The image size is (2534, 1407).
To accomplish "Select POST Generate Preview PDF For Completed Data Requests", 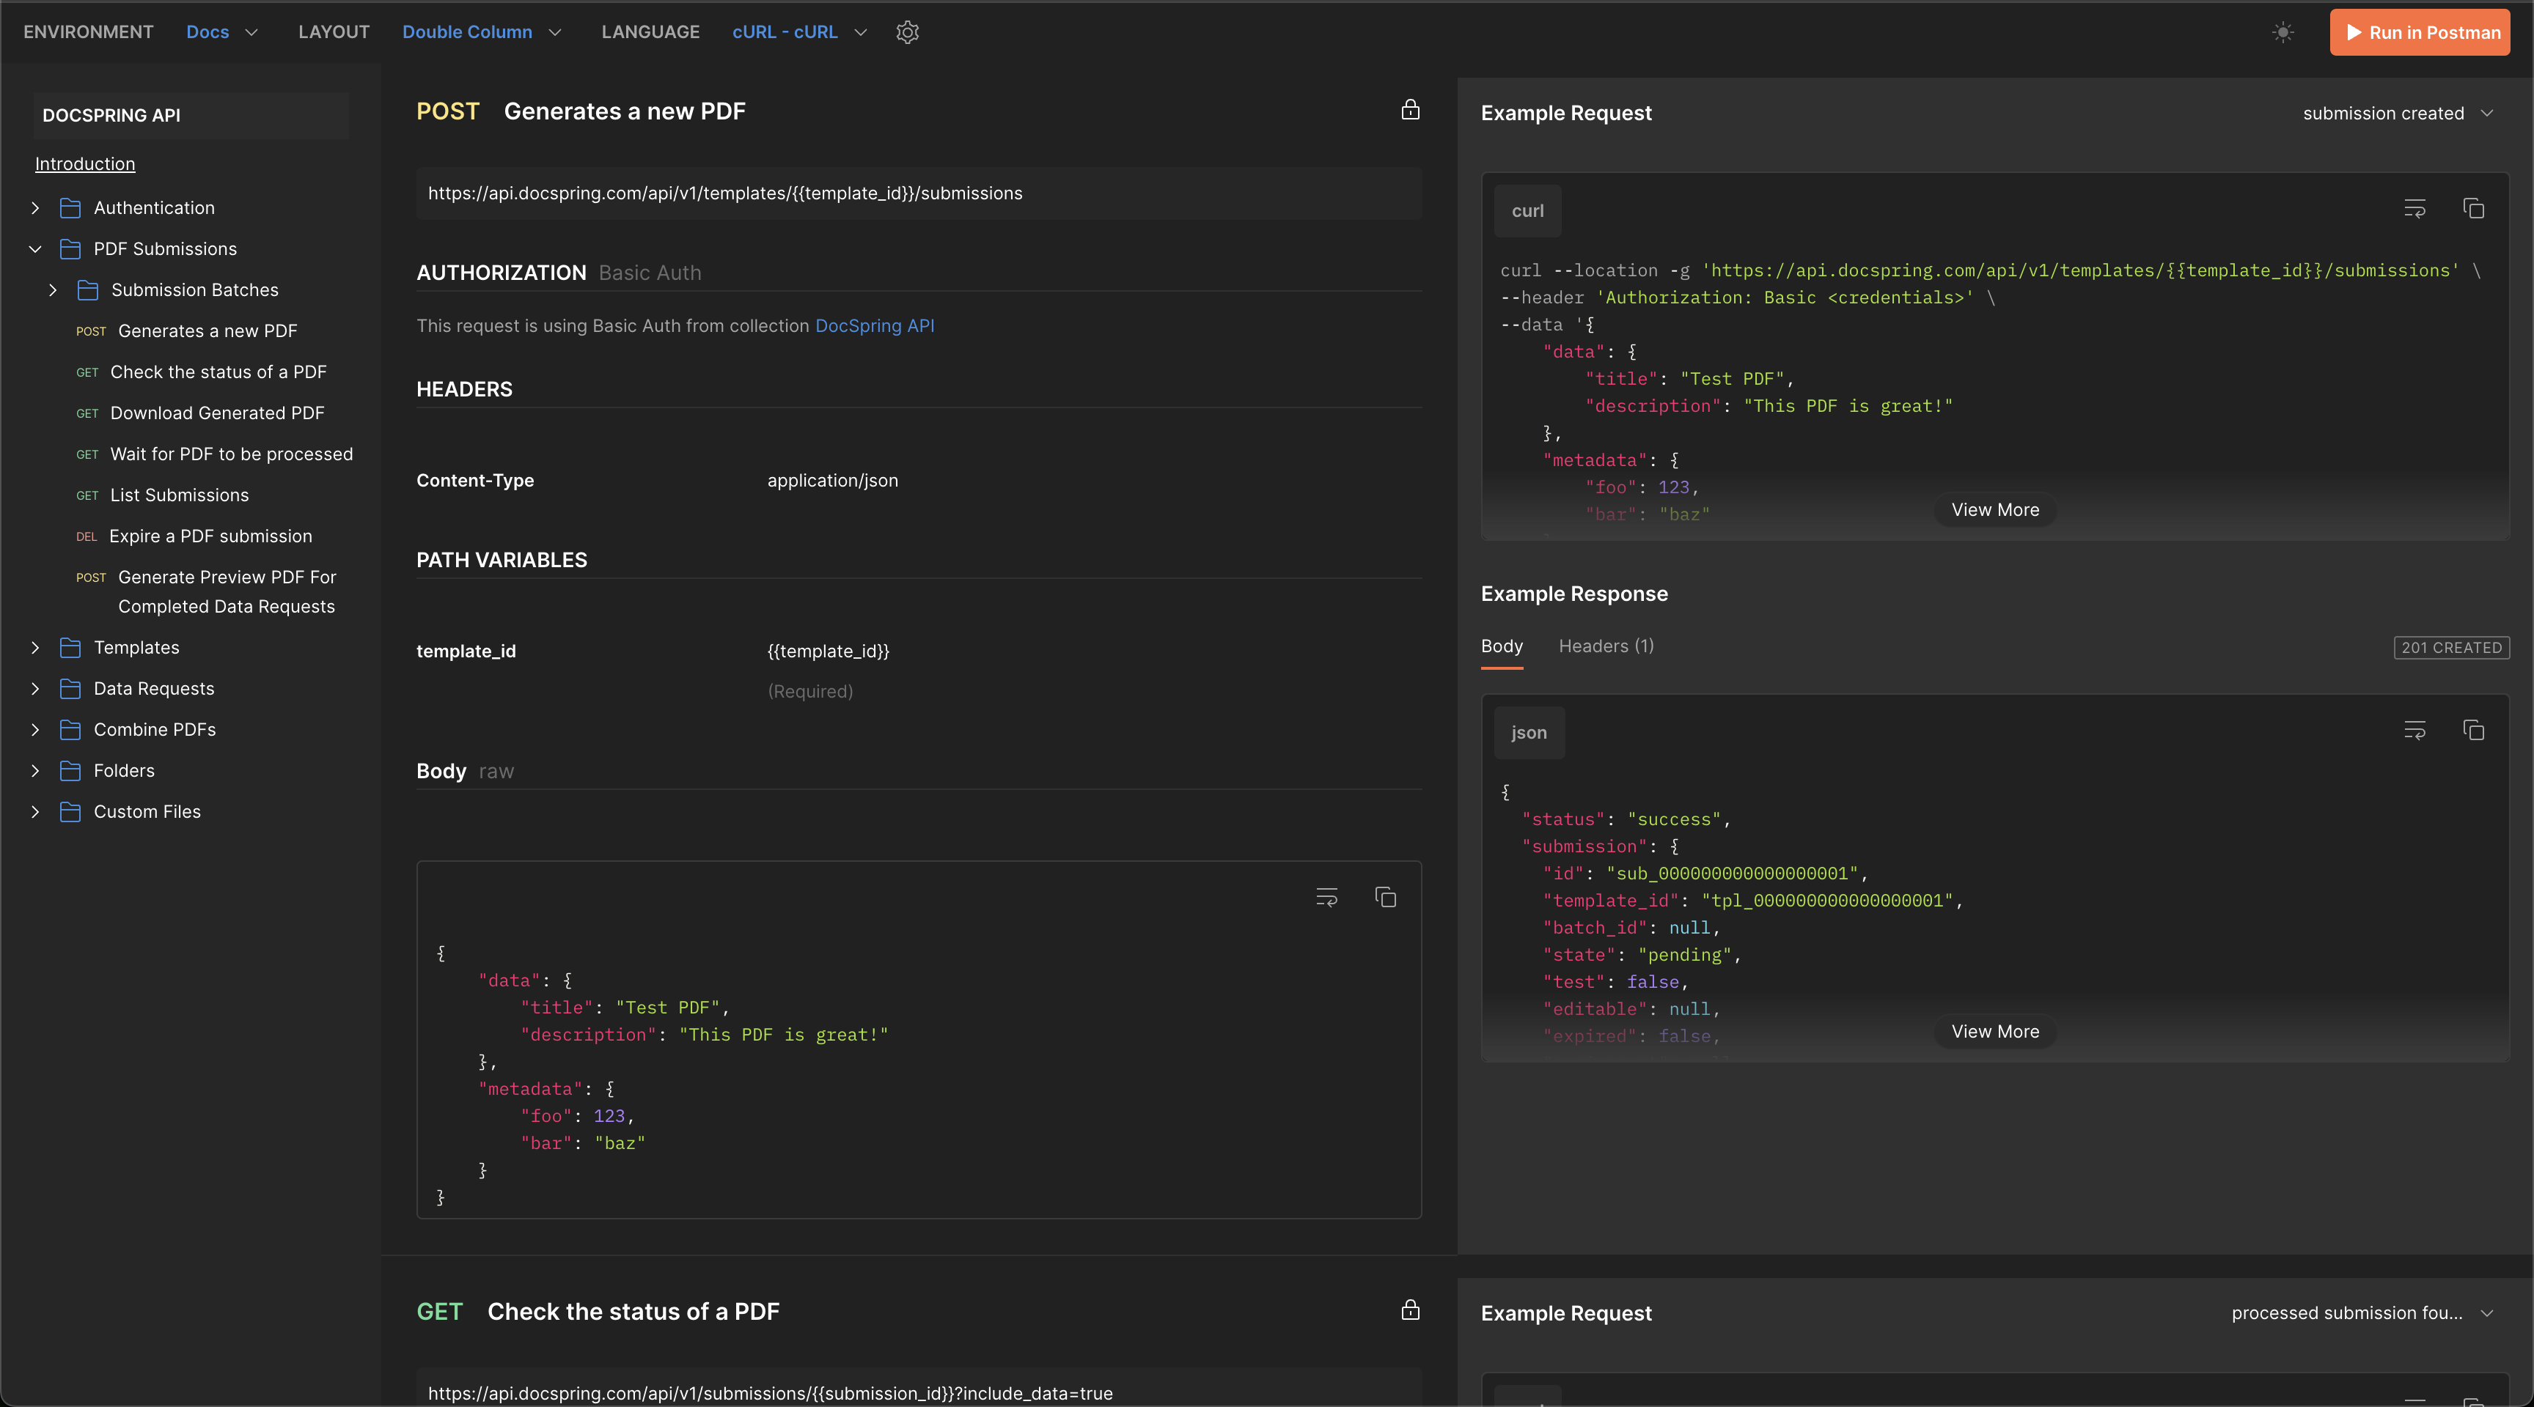I will (x=207, y=592).
